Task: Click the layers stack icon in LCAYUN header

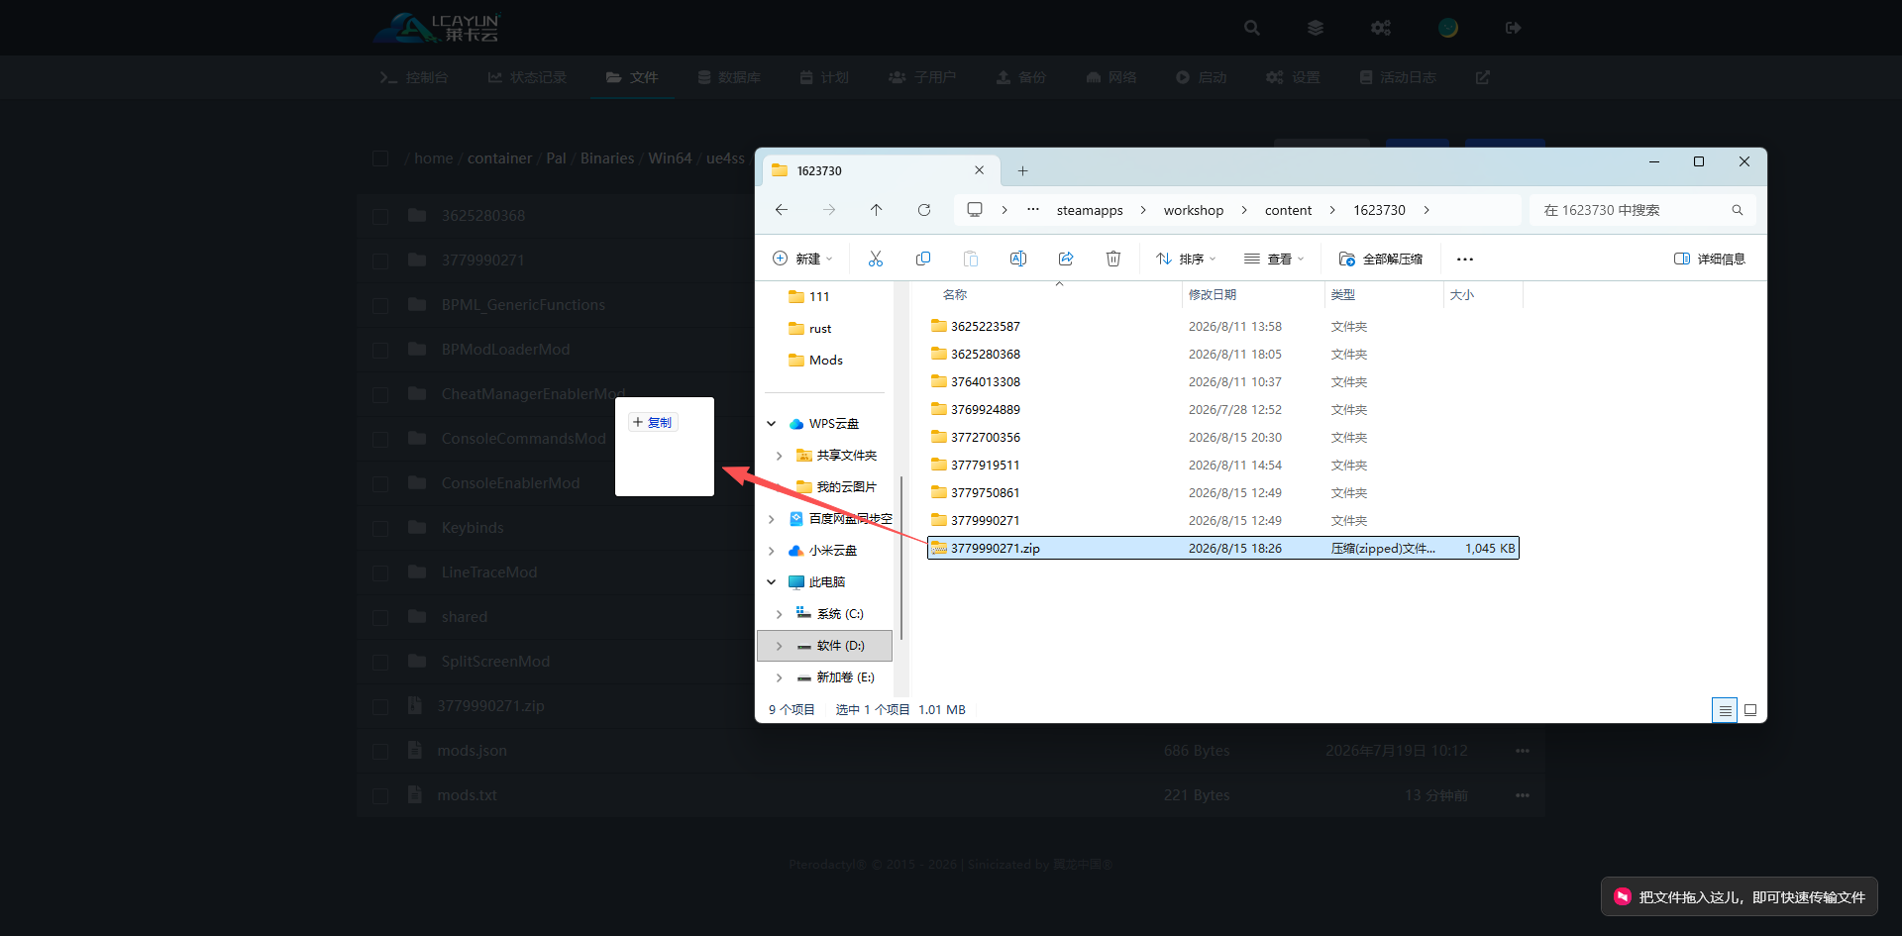Action: pyautogui.click(x=1316, y=28)
